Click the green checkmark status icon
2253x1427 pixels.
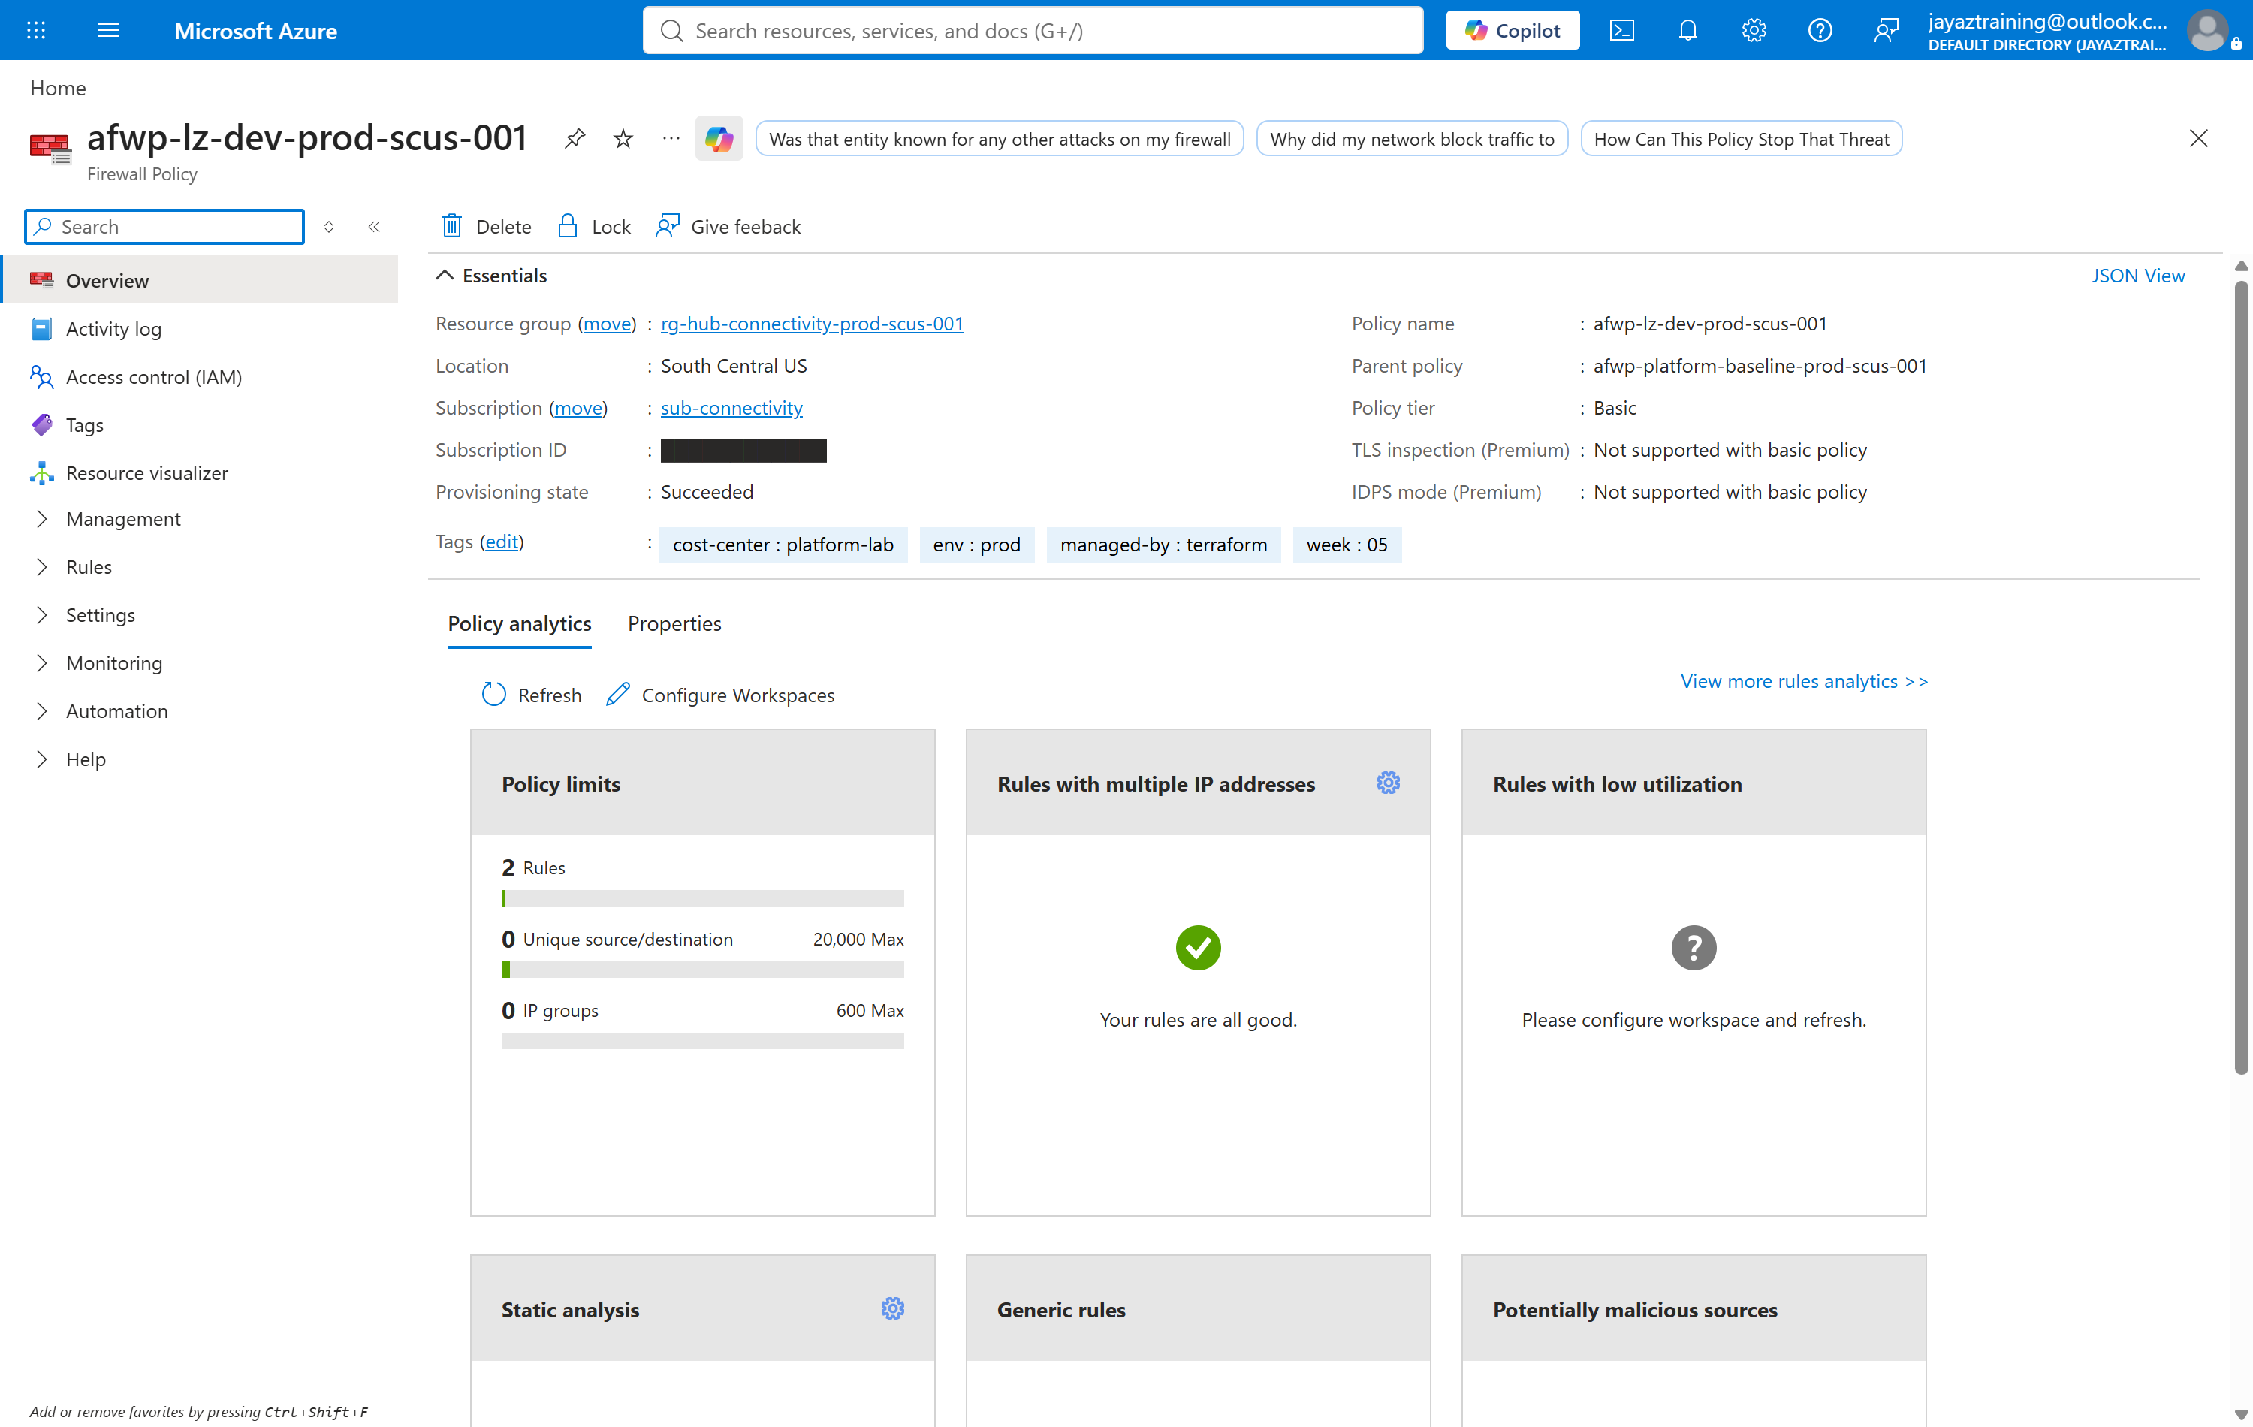click(1198, 947)
